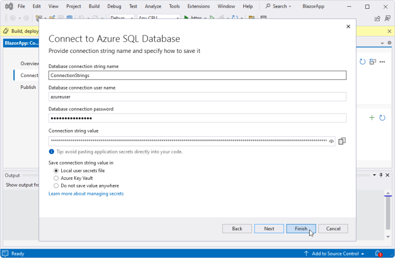395x258 pixels.
Task: Open the Test menu
Action: click(x=133, y=6)
